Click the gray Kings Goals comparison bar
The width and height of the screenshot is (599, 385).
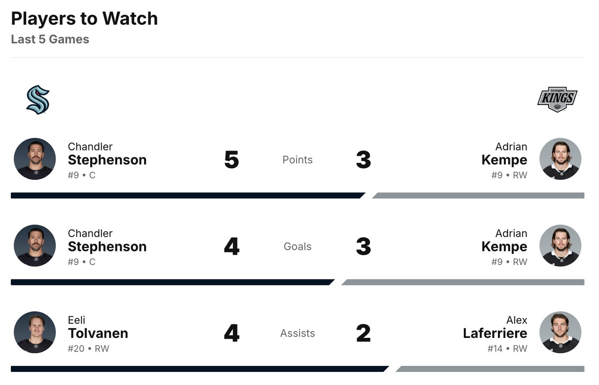[463, 282]
